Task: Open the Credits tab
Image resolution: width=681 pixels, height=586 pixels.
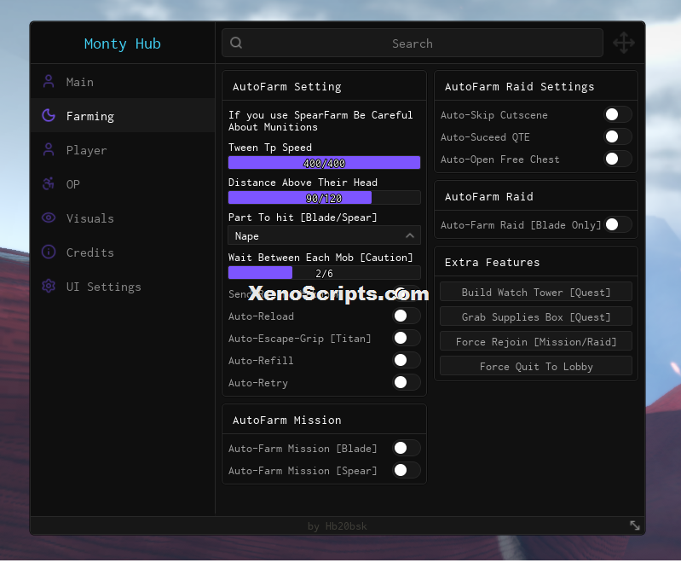Action: 123,252
